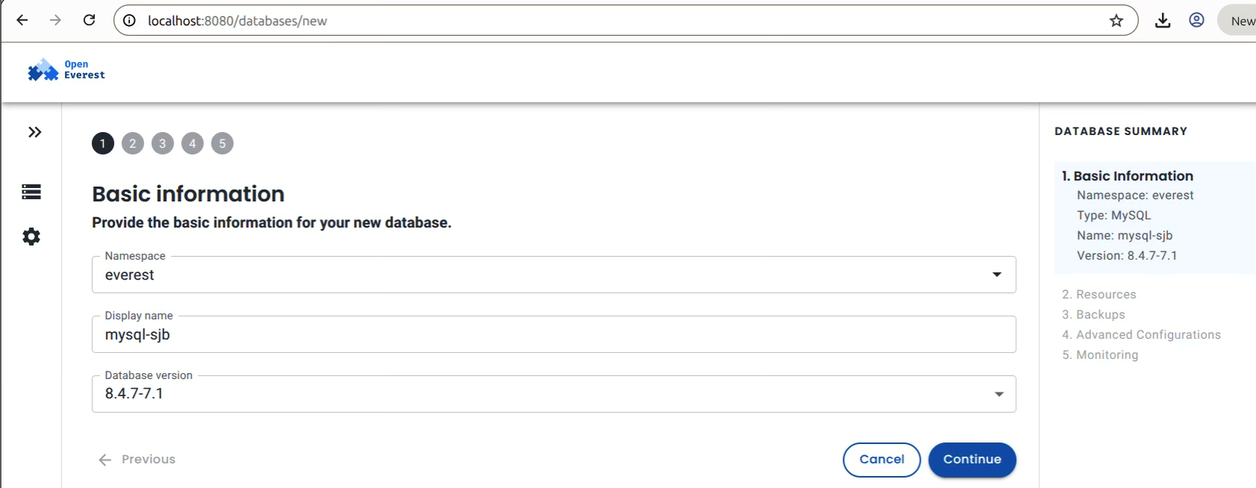
Task: Click the browser back arrow
Action: click(x=22, y=20)
